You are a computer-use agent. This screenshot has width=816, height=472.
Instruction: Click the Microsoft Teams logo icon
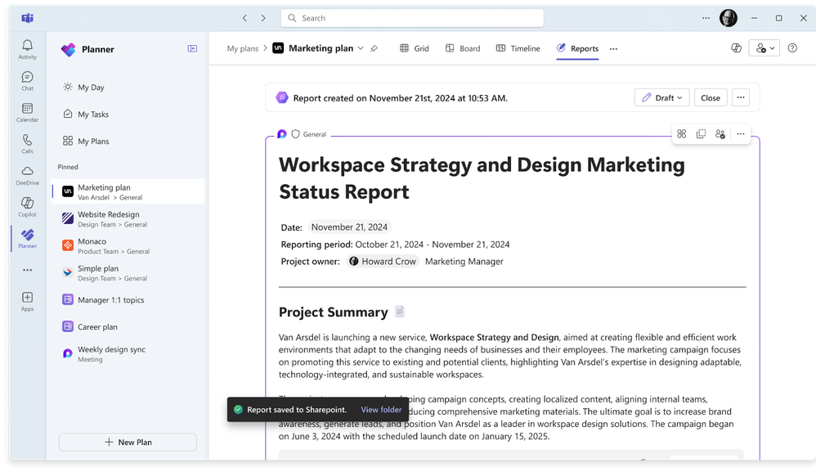click(28, 18)
